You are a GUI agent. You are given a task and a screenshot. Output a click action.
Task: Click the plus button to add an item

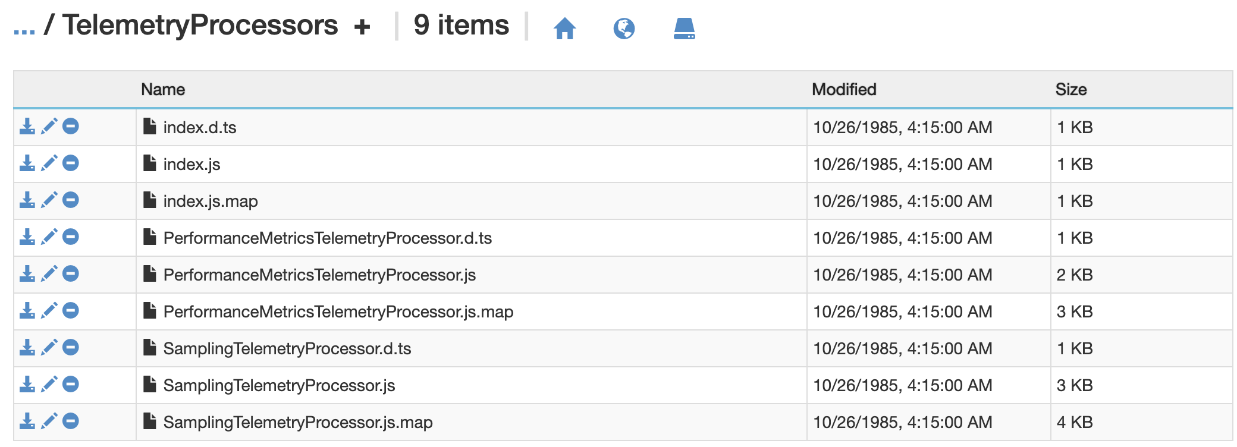(x=362, y=25)
